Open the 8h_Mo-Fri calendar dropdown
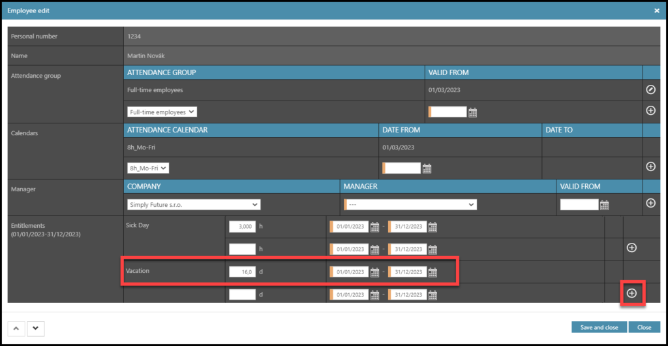 click(148, 168)
